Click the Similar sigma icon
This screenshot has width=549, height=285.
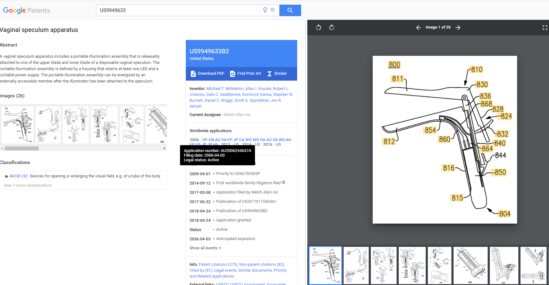270,73
